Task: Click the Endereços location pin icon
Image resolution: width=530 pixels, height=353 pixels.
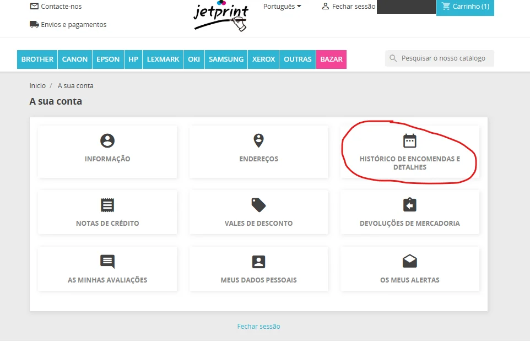Action: (258, 140)
